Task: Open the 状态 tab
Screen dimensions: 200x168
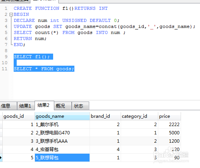Action: click(80, 106)
